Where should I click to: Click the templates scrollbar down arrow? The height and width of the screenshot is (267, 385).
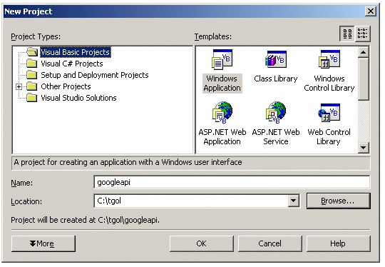coord(363,148)
